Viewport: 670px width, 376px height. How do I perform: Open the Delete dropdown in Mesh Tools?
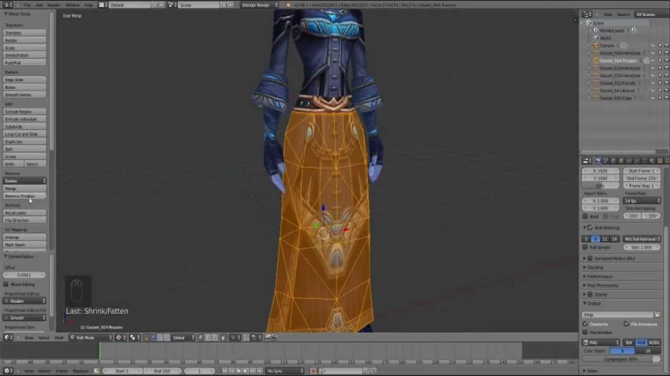[x=25, y=181]
